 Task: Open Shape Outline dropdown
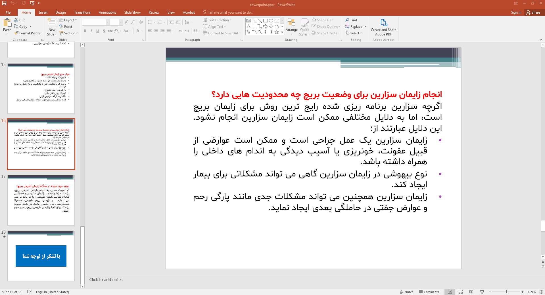(x=326, y=27)
